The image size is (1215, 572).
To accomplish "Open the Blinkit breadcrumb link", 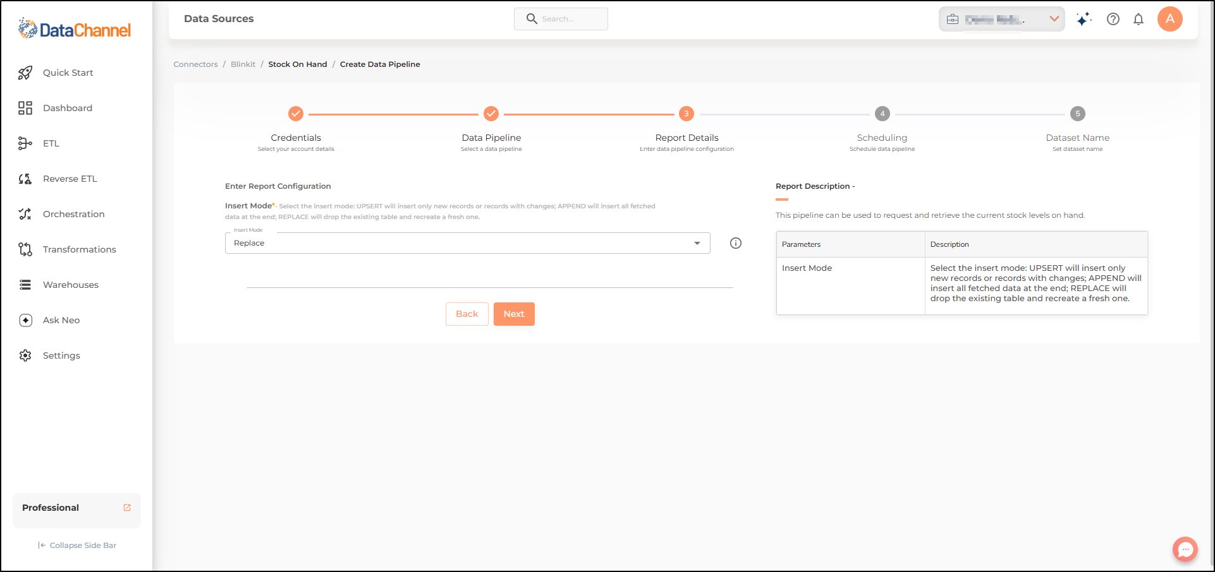I will (x=243, y=64).
